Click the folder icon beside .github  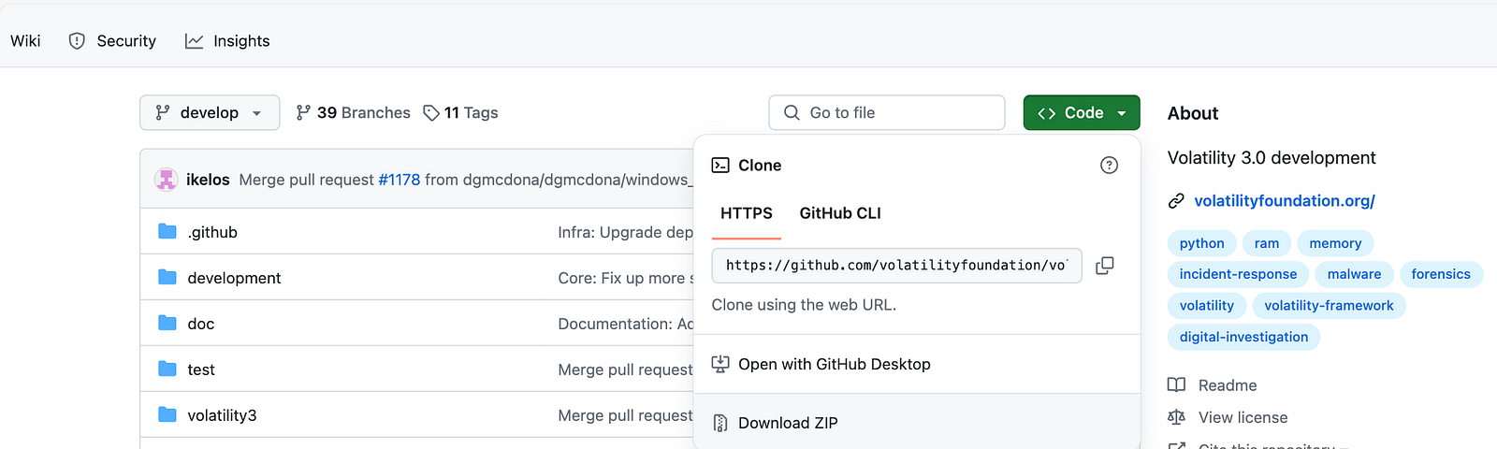point(167,231)
